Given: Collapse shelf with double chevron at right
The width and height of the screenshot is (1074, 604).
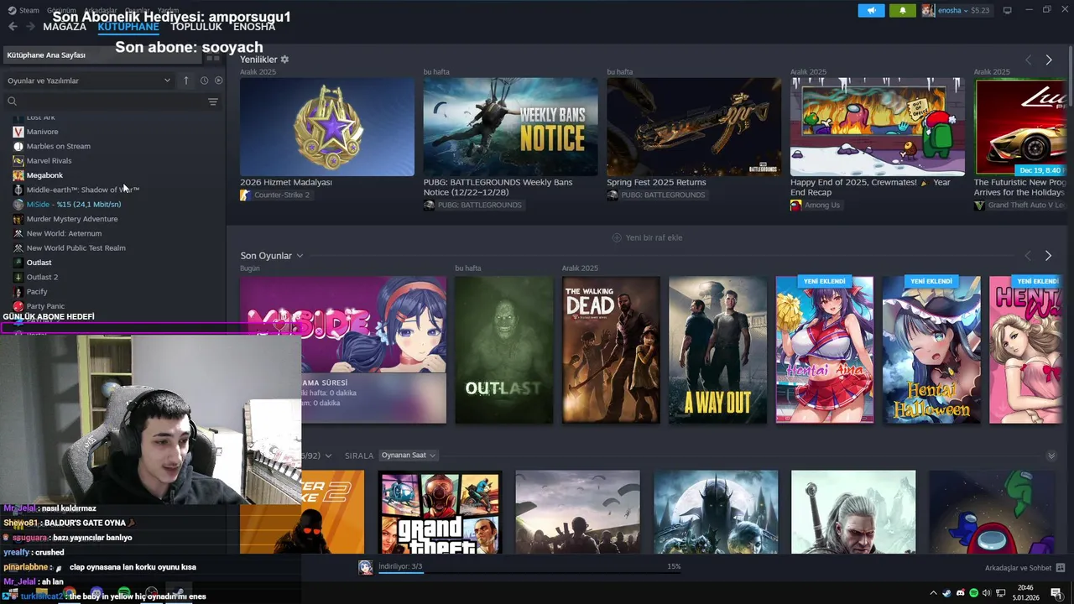Looking at the screenshot, I should click(x=1051, y=456).
